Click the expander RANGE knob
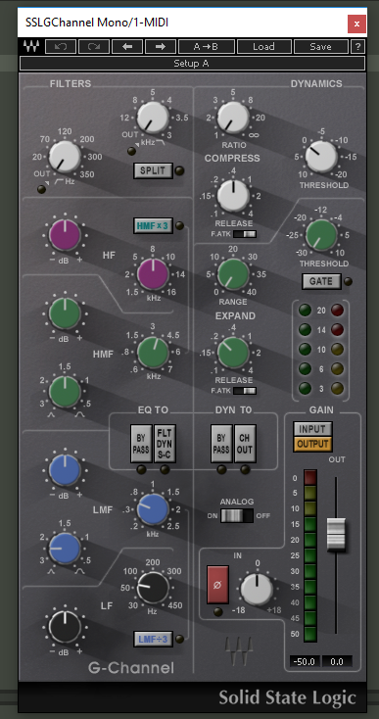379x719 pixels. pos(233,274)
